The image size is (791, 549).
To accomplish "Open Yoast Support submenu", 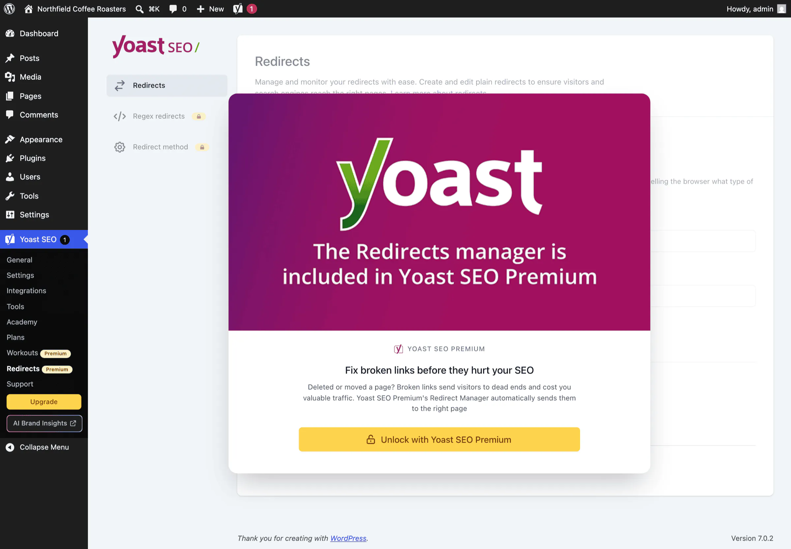I will 20,384.
